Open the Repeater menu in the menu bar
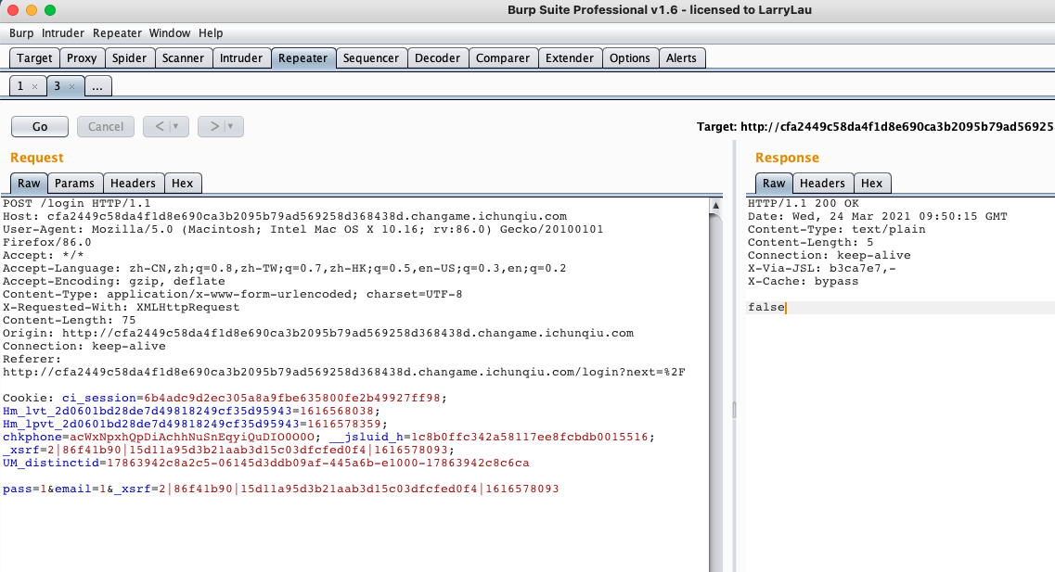Image resolution: width=1055 pixels, height=572 pixels. click(117, 33)
